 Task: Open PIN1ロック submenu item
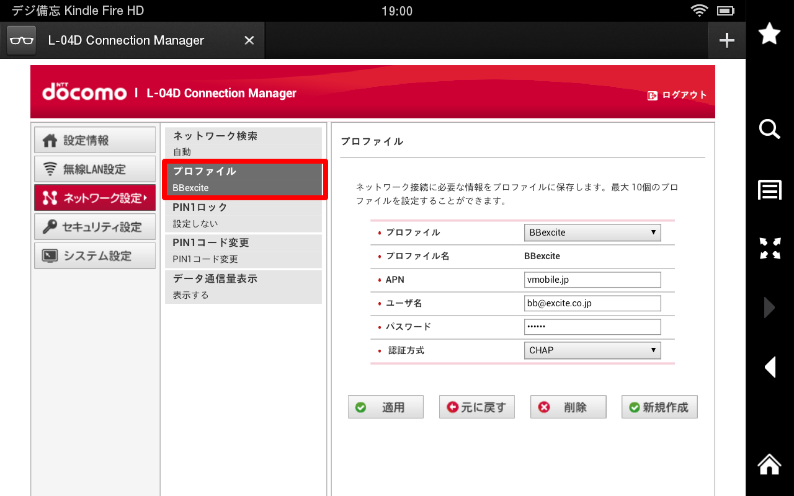pos(243,215)
